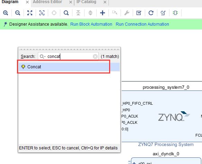
Task: Click Run Block Automation link
Action: 91,24
